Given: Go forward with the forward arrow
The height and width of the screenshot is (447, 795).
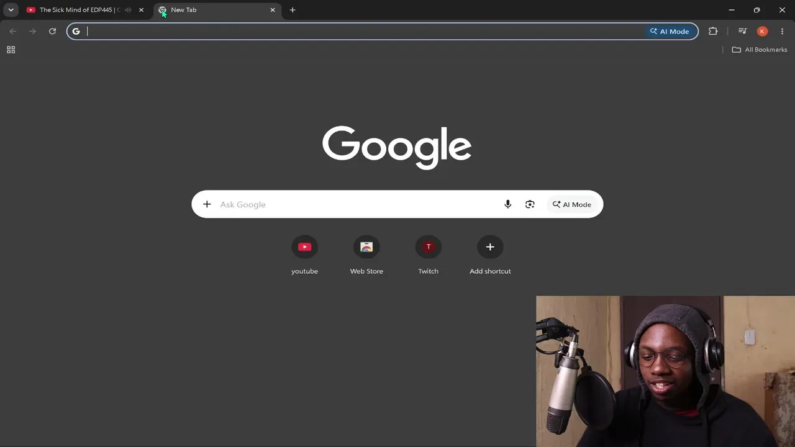Looking at the screenshot, I should coord(32,31).
